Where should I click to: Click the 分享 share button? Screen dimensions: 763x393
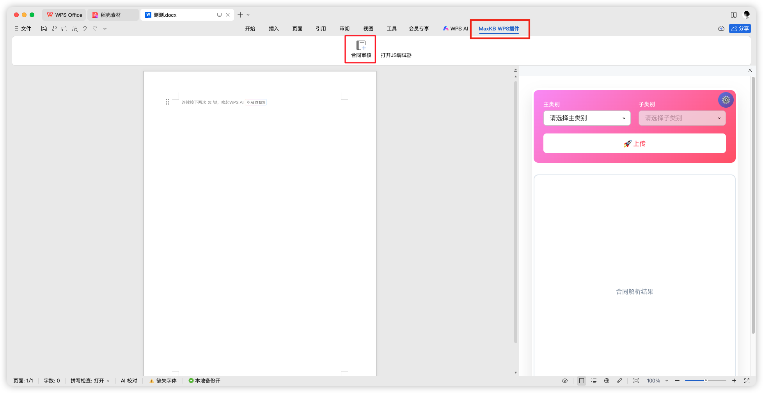(740, 28)
